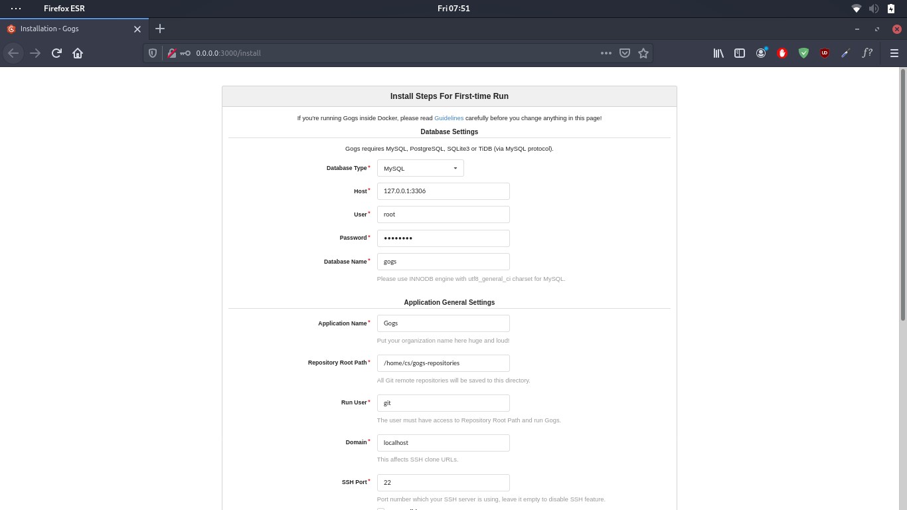
Task: Open the Firefox ESR app menu
Action: point(64,9)
